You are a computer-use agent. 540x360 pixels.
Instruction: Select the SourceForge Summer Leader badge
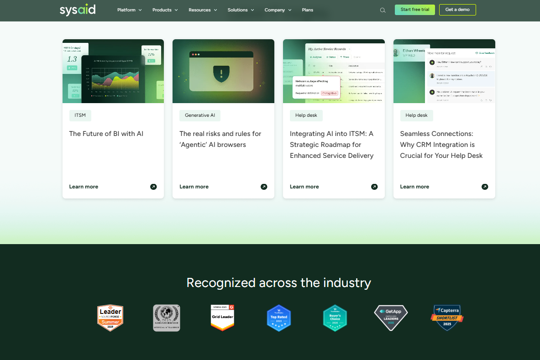(110, 318)
